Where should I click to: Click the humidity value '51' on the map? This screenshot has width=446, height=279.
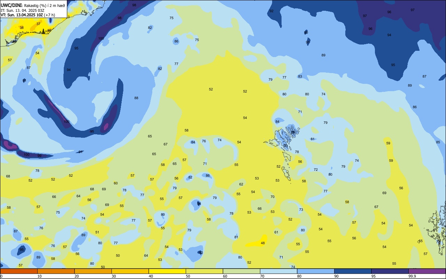tap(97, 232)
